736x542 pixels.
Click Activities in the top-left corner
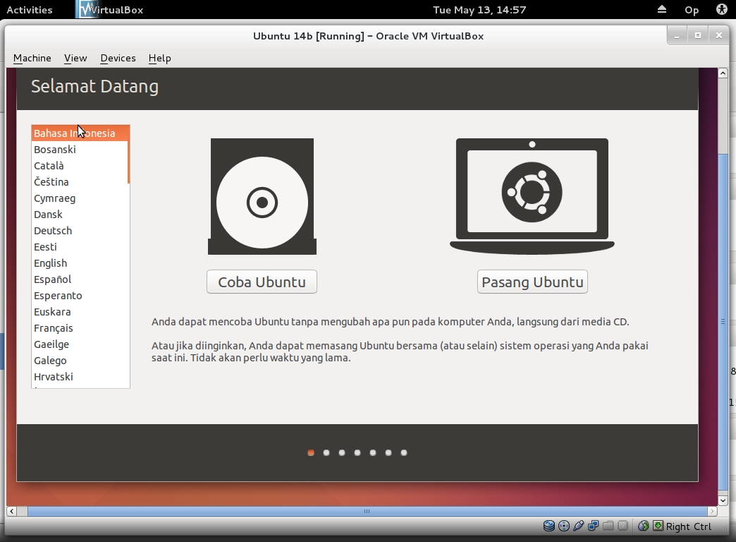tap(30, 9)
